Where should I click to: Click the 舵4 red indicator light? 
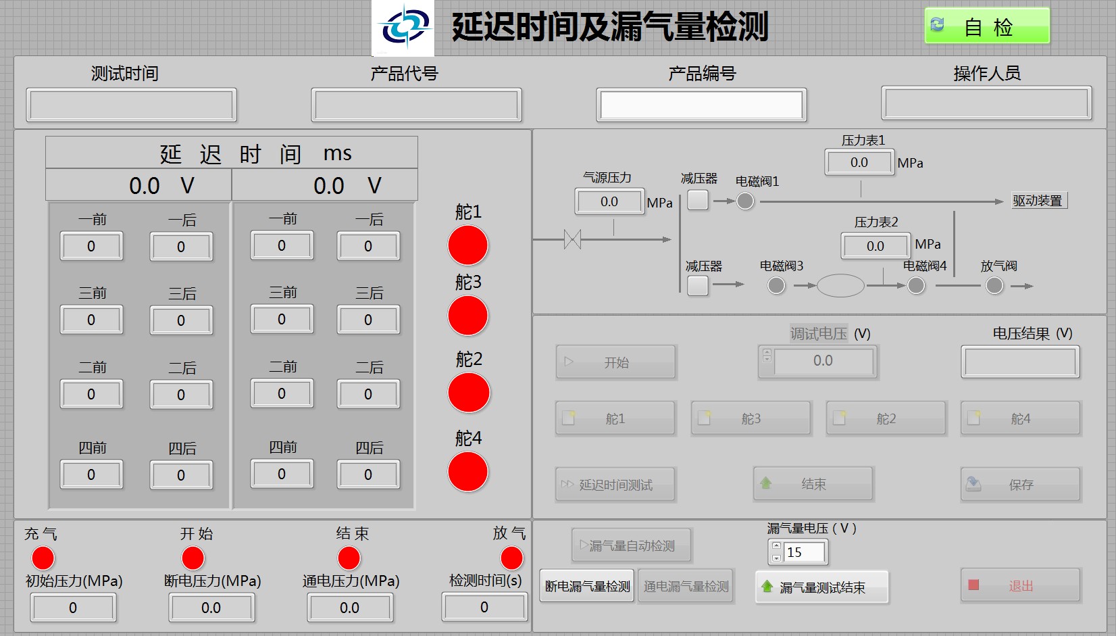pyautogui.click(x=467, y=472)
